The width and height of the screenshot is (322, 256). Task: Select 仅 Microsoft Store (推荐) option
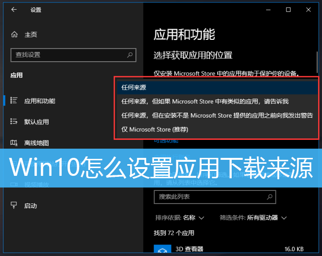click(x=155, y=130)
